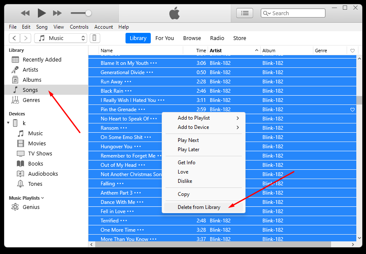The image size is (366, 254).
Task: Click the rewind previous track button
Action: [25, 13]
